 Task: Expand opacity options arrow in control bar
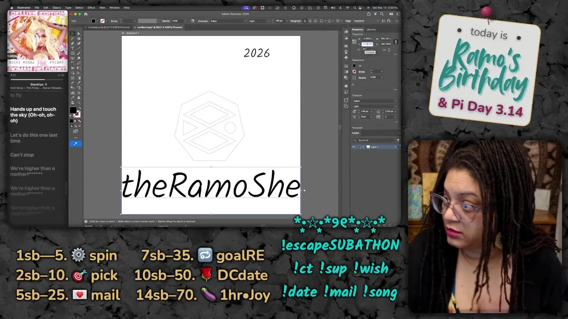click(185, 21)
